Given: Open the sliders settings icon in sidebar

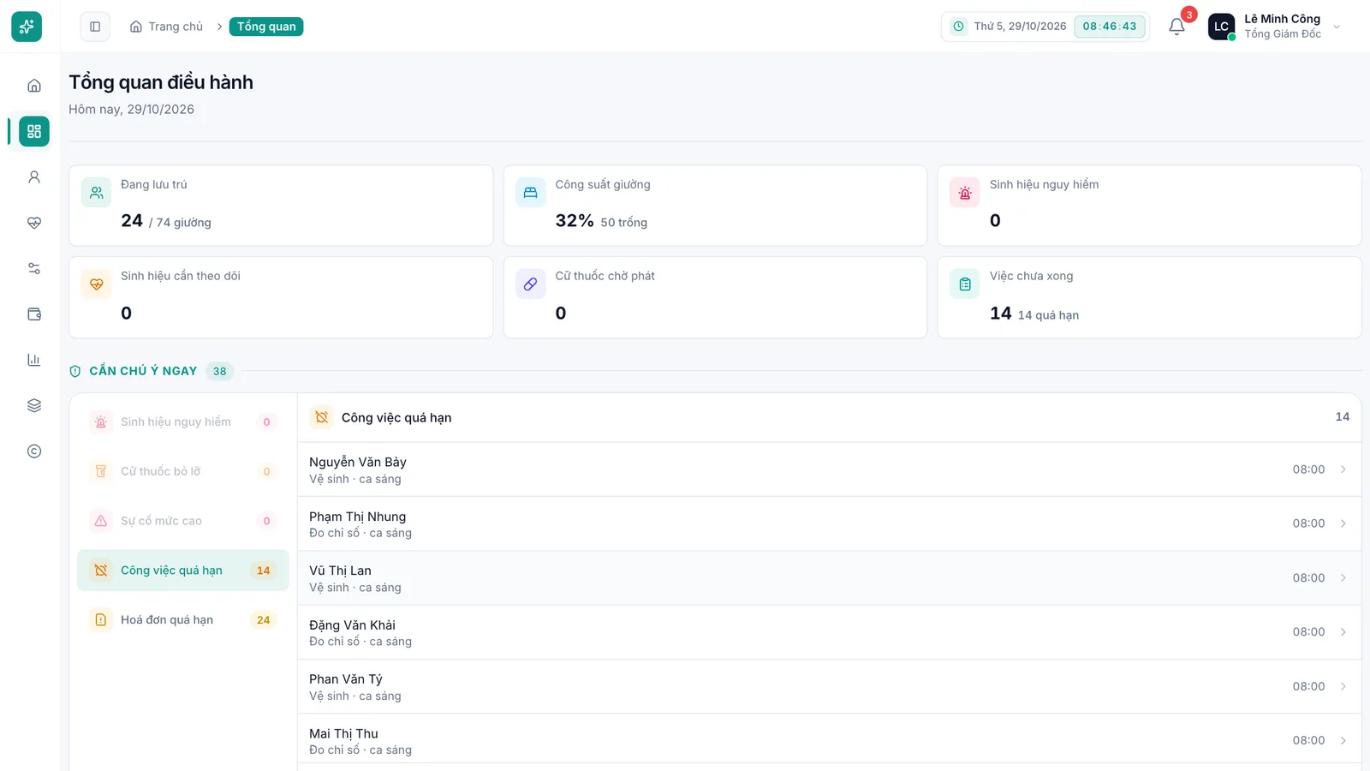Looking at the screenshot, I should click(34, 268).
